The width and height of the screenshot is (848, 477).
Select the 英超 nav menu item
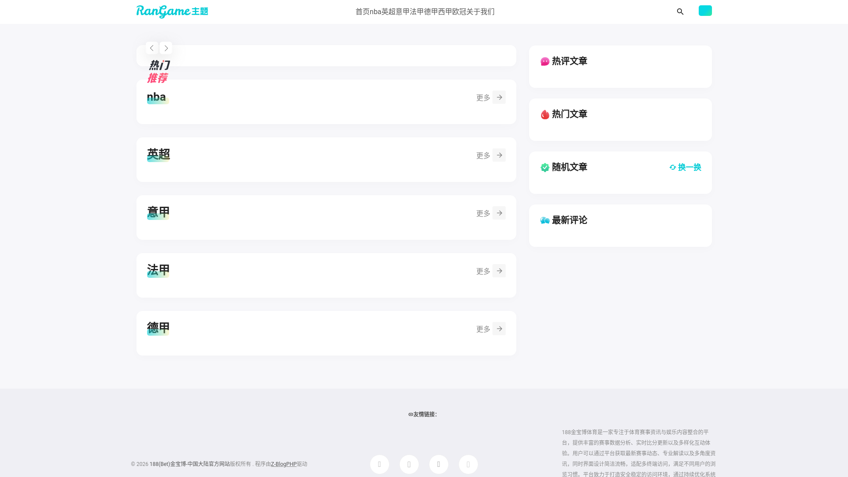389,12
